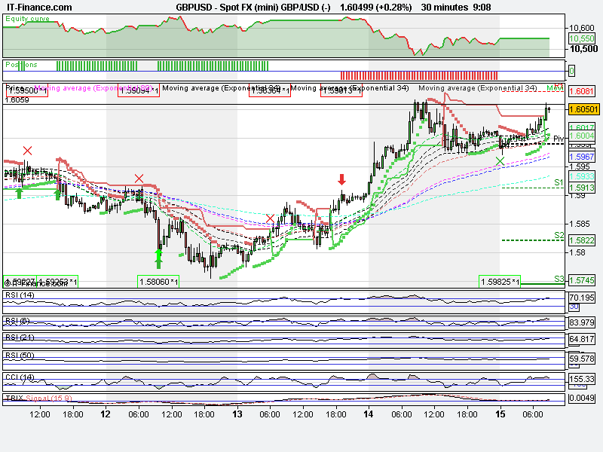Viewport: 603px width, 452px height.
Task: Select the CCI (14) indicator label
Action: pyautogui.click(x=20, y=377)
